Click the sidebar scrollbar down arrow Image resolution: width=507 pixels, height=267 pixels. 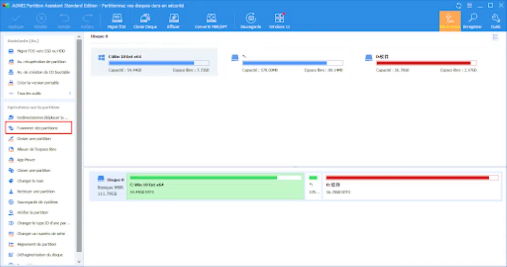[79, 262]
